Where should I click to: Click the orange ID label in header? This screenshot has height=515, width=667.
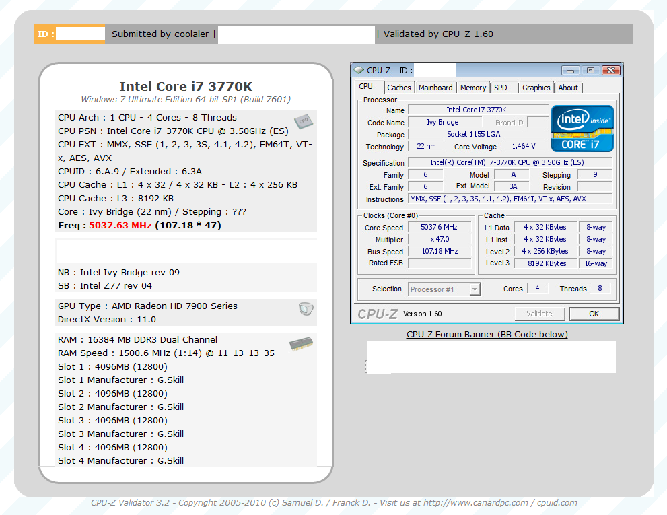click(x=46, y=34)
